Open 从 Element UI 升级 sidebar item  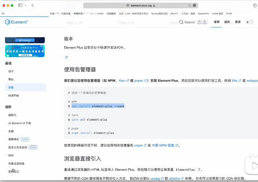(20, 123)
